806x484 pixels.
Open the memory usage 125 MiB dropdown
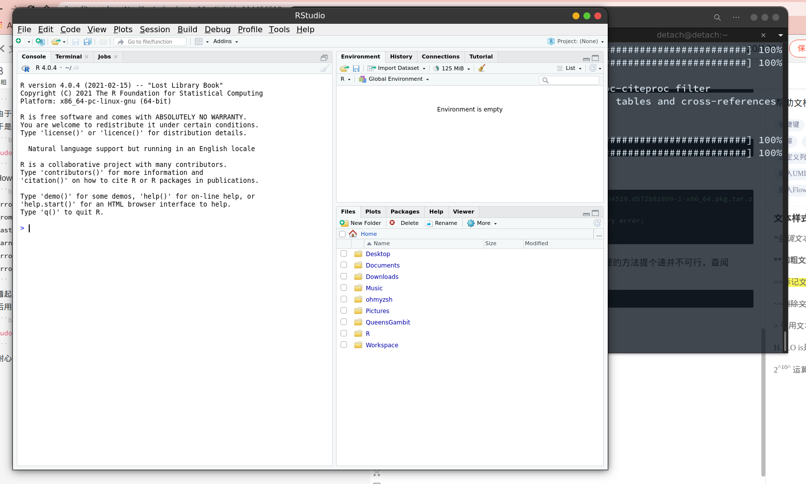tap(452, 68)
